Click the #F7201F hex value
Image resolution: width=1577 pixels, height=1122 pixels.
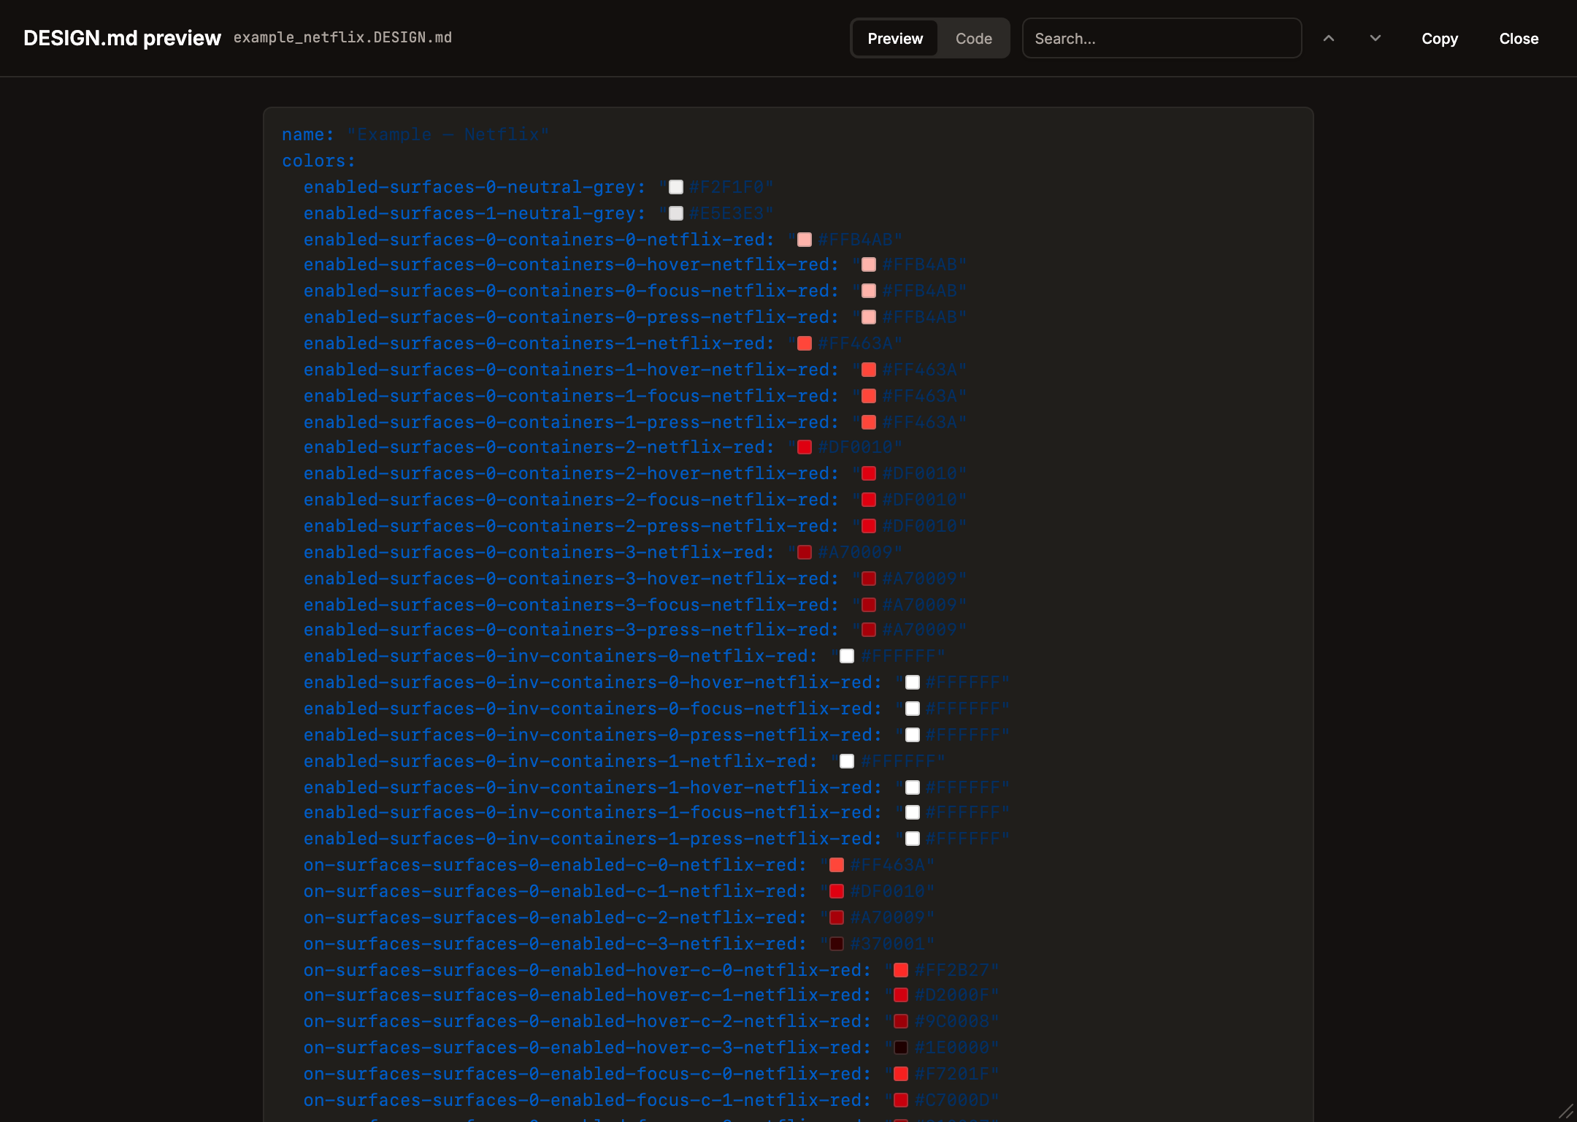pyautogui.click(x=951, y=1075)
